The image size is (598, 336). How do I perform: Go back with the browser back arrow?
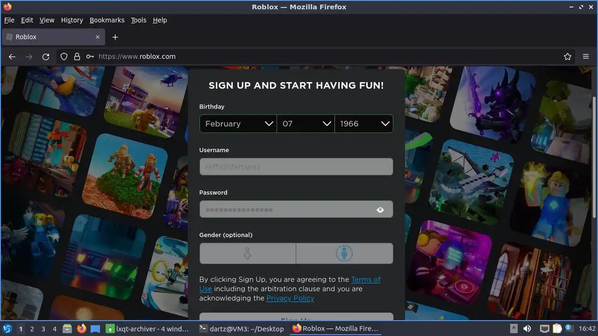tap(12, 56)
